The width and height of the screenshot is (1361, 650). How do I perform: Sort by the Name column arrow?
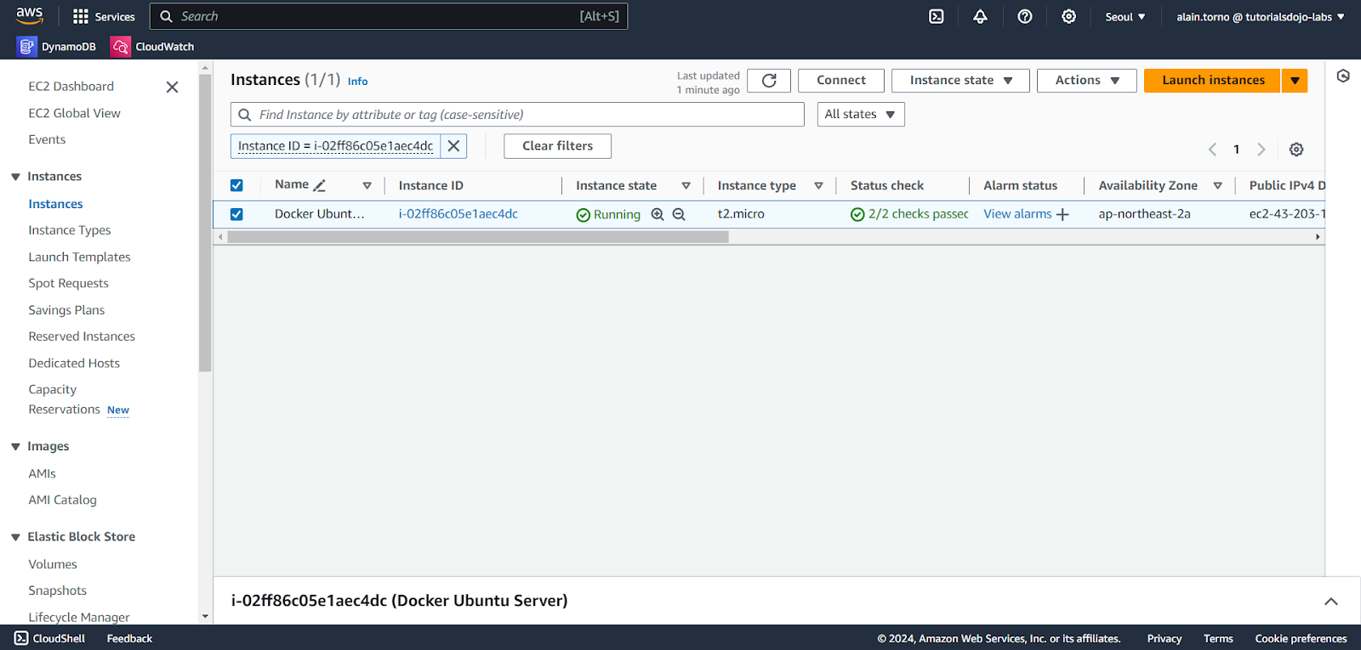click(x=367, y=185)
